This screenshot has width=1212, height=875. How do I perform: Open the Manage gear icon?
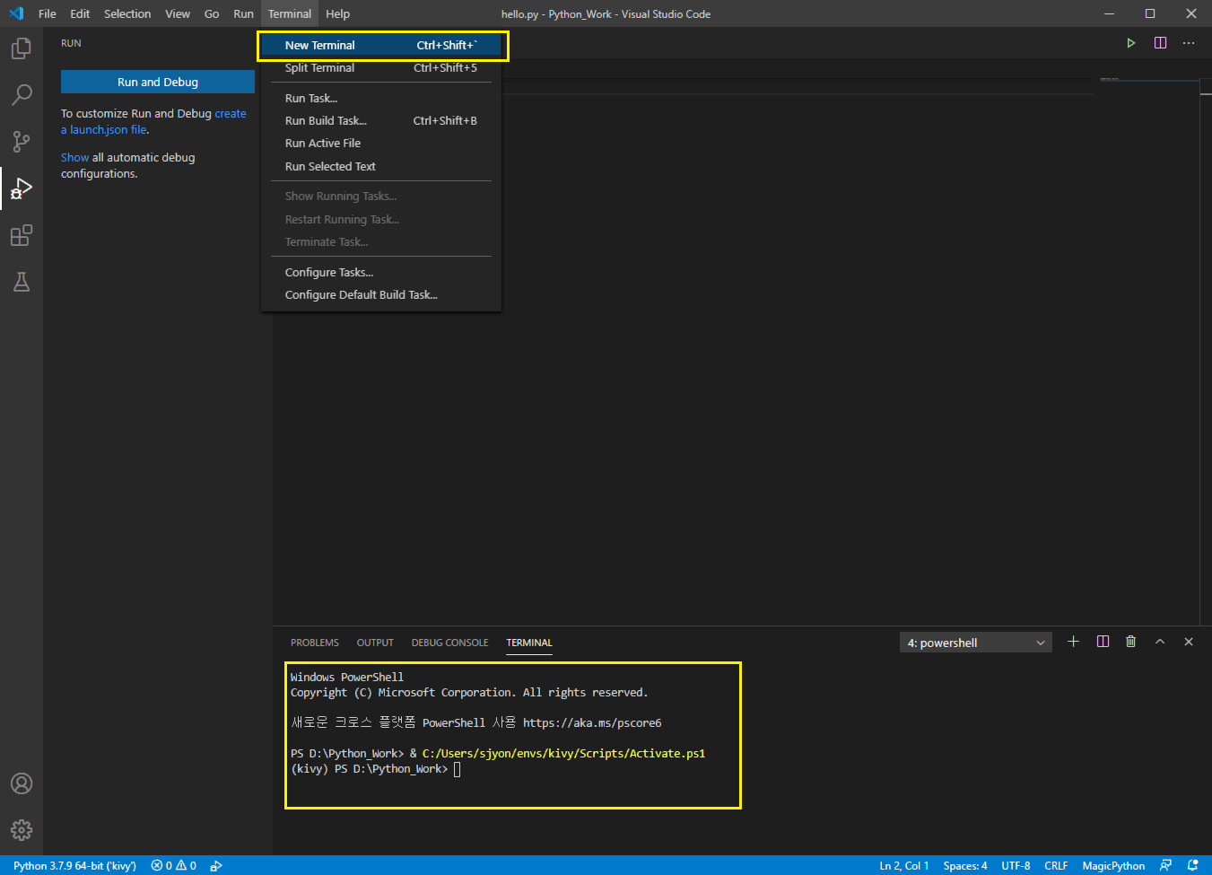22,830
